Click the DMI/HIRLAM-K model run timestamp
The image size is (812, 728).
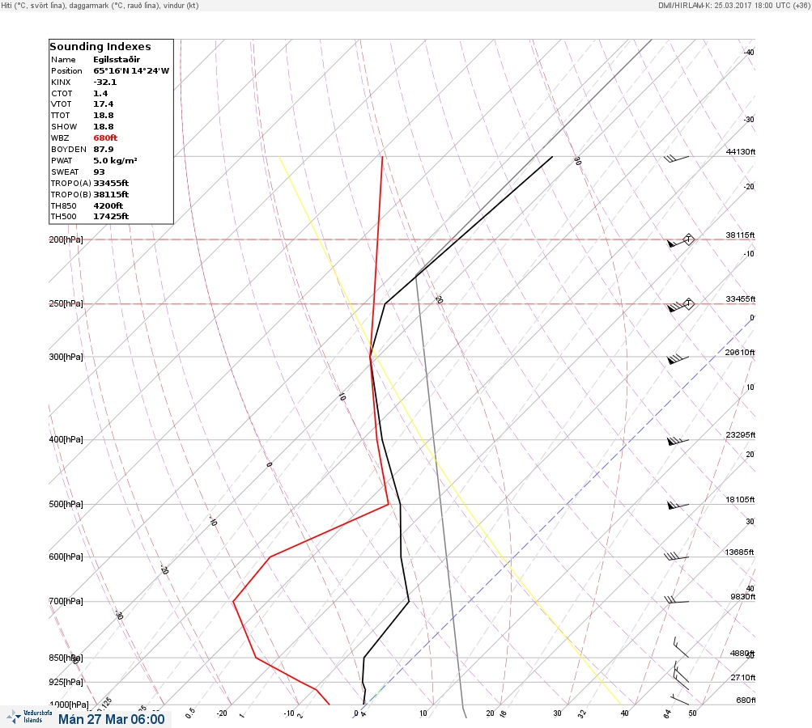(x=734, y=6)
